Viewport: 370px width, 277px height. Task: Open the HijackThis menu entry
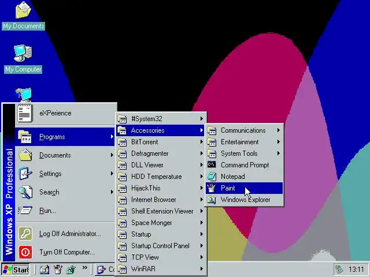point(161,188)
